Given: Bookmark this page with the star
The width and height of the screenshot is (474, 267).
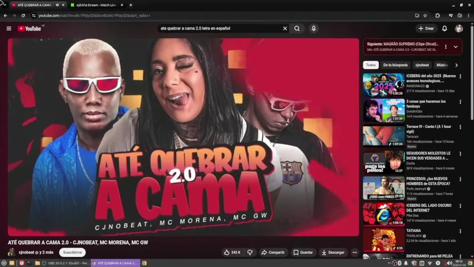Looking at the screenshot, I should tap(425, 16).
